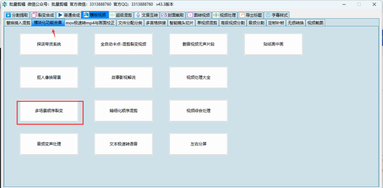Click the 贴纸画中画 button
The width and height of the screenshot is (383, 188).
point(273,44)
